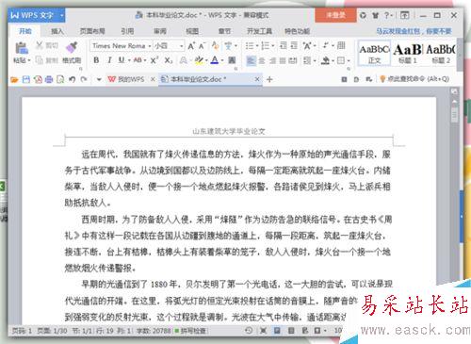Click the 未登录 login button
Image resolution: width=471 pixels, height=344 pixels.
click(335, 15)
